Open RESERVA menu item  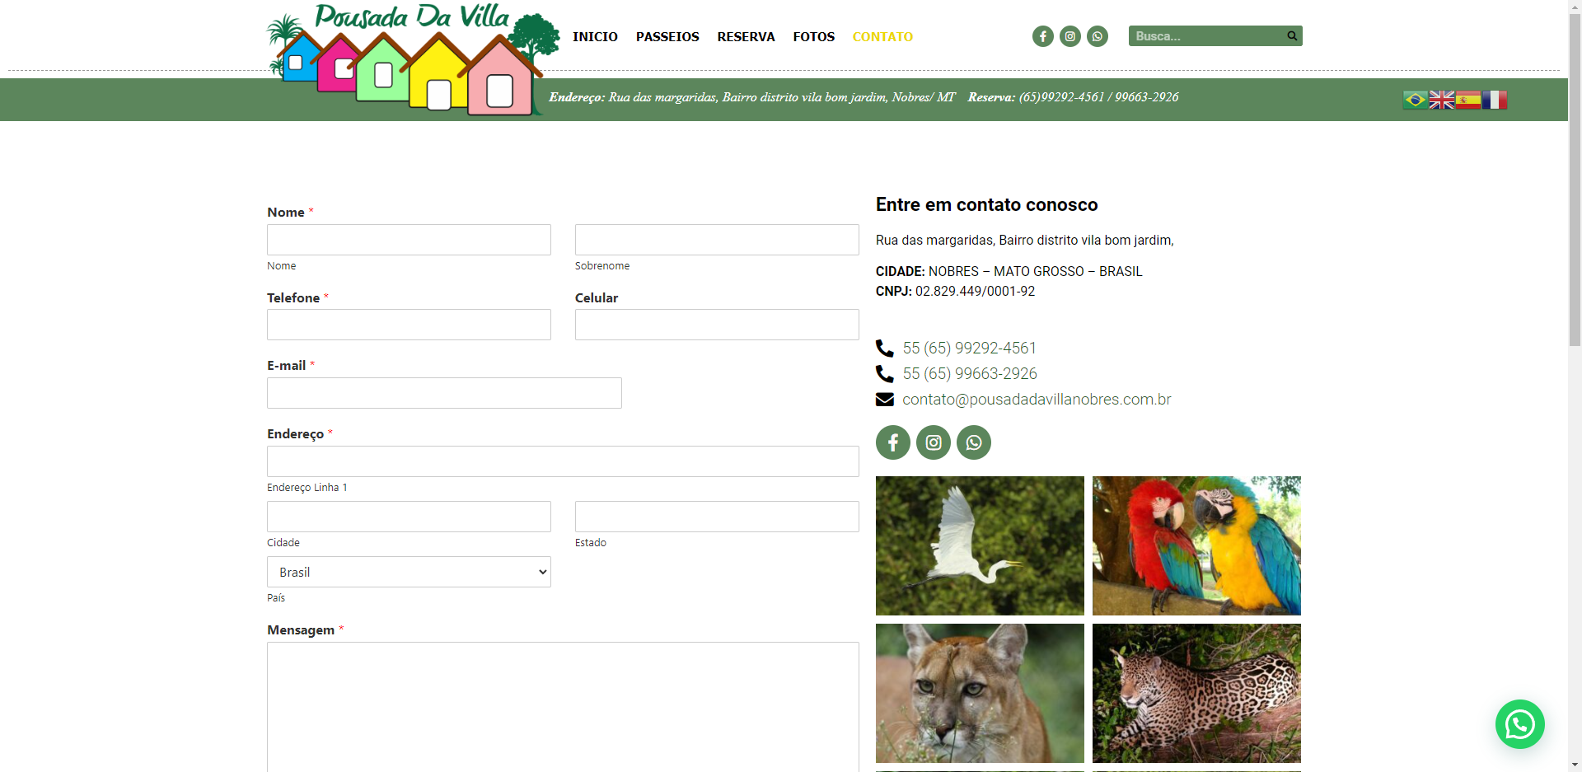[746, 36]
